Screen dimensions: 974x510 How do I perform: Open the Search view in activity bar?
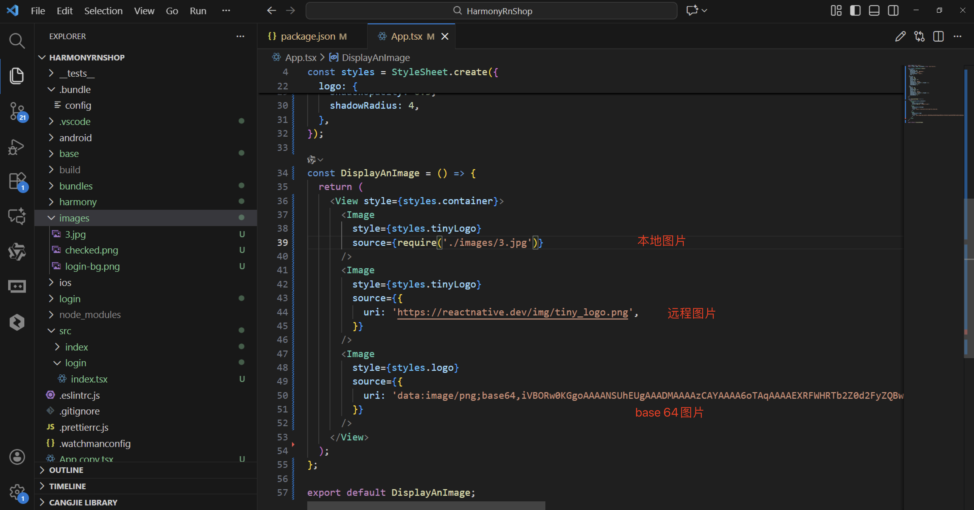17,40
